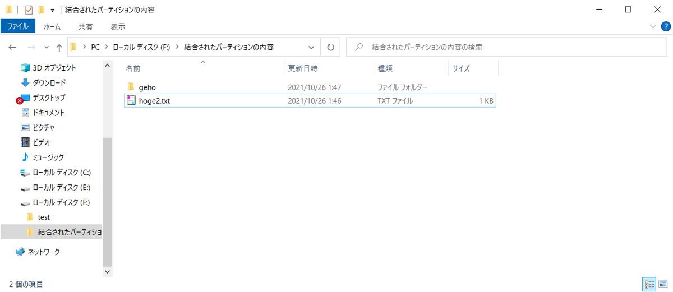This screenshot has height=292, width=673.
Task: Select ローカル ディスク (C:) drive
Action: point(62,172)
